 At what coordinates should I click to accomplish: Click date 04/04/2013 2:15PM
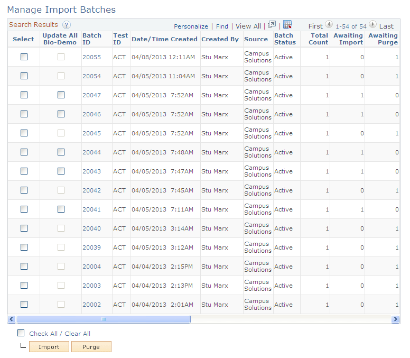[162, 267]
